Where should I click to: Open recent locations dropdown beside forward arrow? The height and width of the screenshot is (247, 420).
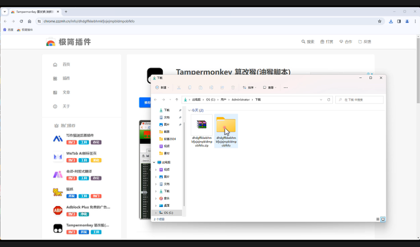coord(170,99)
